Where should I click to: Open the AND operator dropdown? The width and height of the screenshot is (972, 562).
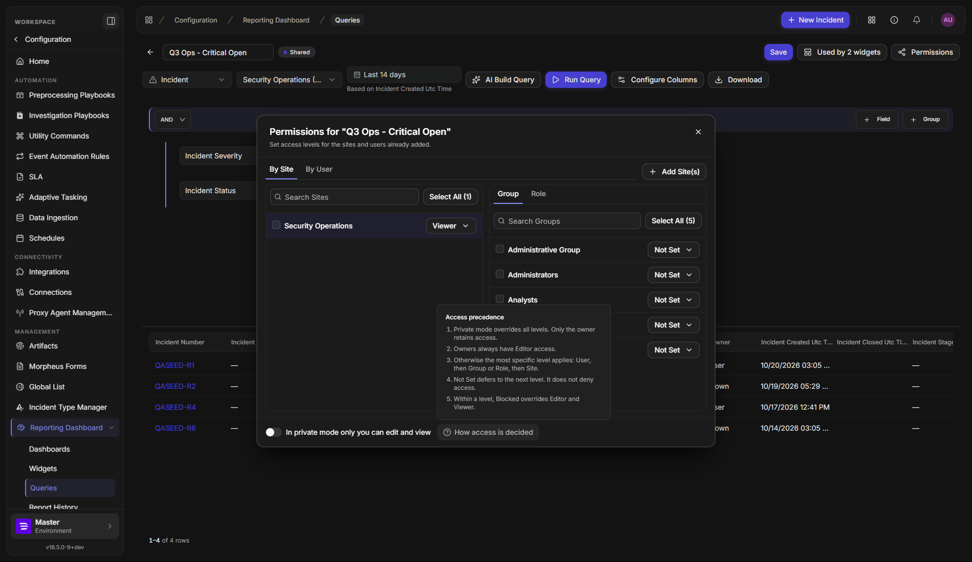[x=173, y=120]
